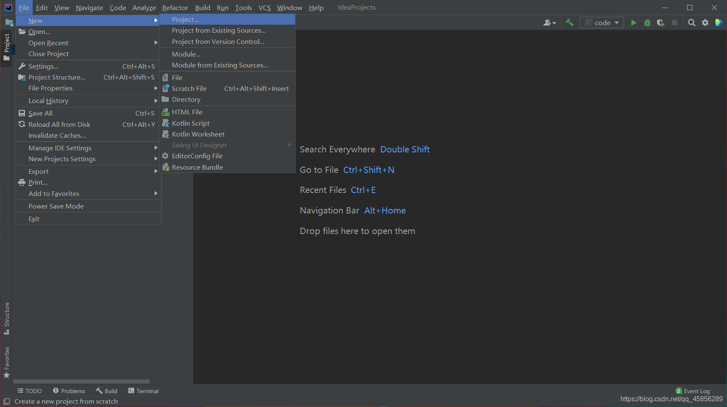The width and height of the screenshot is (727, 407).
Task: Select Invalidate Caches... menu entry
Action: coord(87,135)
